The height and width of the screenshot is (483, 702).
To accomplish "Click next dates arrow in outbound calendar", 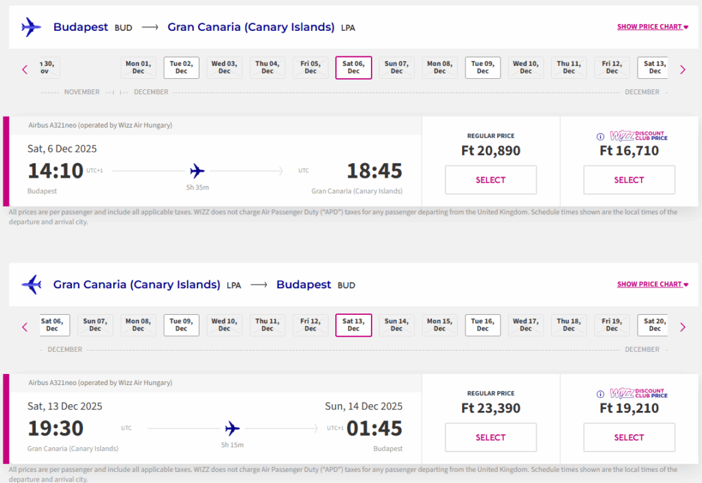I will click(682, 69).
